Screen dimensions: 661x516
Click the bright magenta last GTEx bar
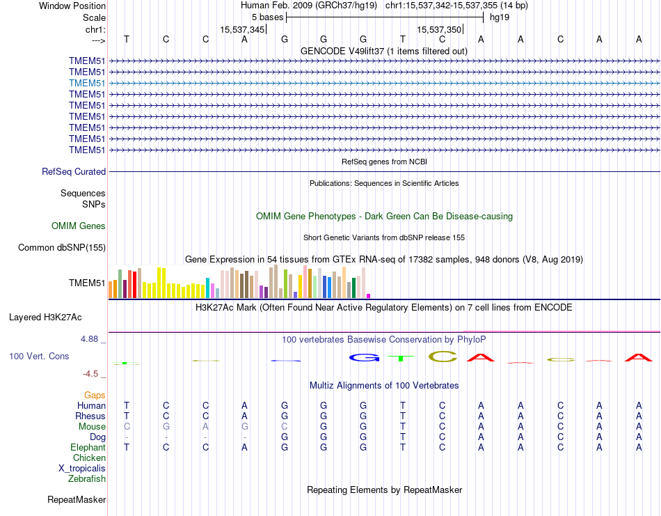pyautogui.click(x=369, y=296)
